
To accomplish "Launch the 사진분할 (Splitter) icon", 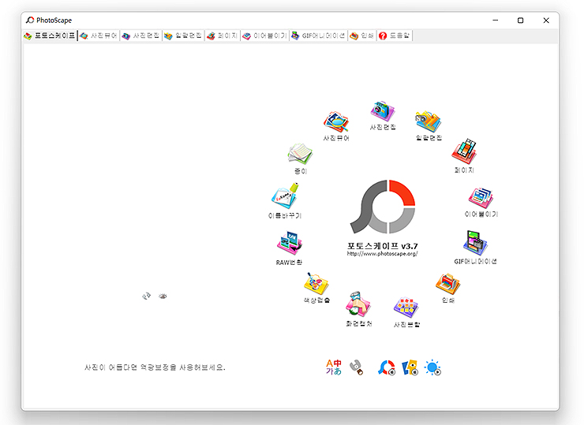I will tap(406, 308).
